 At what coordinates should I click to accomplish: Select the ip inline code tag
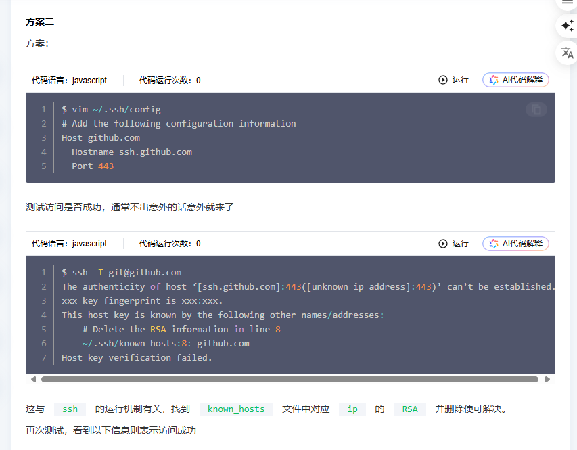[352, 409]
